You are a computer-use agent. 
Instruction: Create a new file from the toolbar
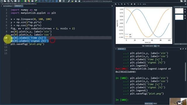click(x=2, y=1)
